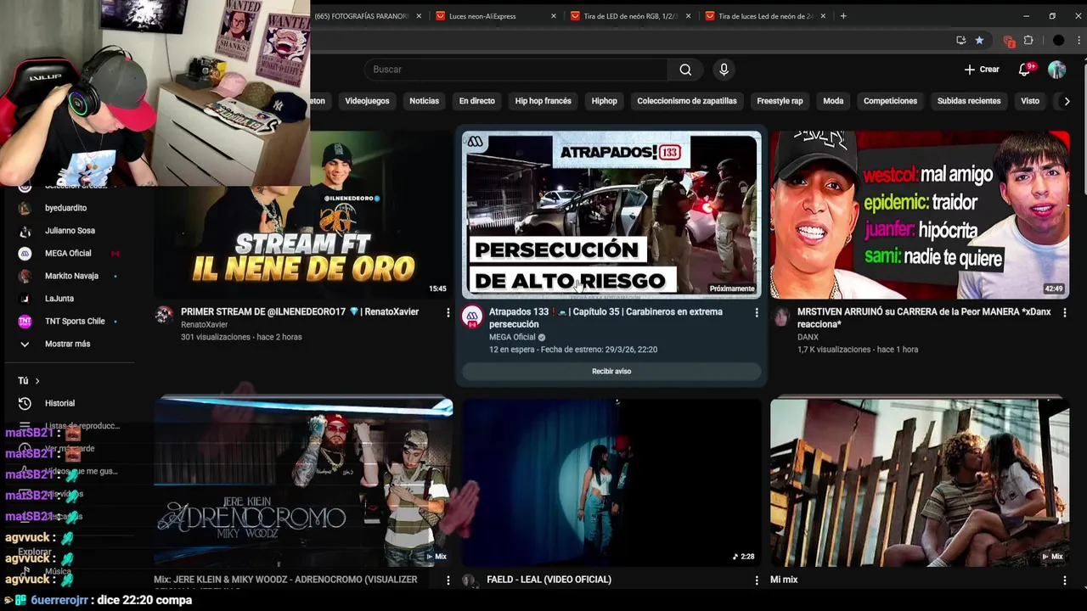Close the Luces neon-AliExpress tab

pos(554,16)
